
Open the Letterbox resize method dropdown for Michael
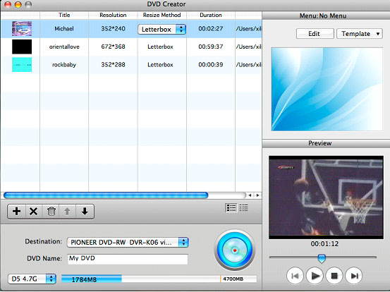[162, 30]
